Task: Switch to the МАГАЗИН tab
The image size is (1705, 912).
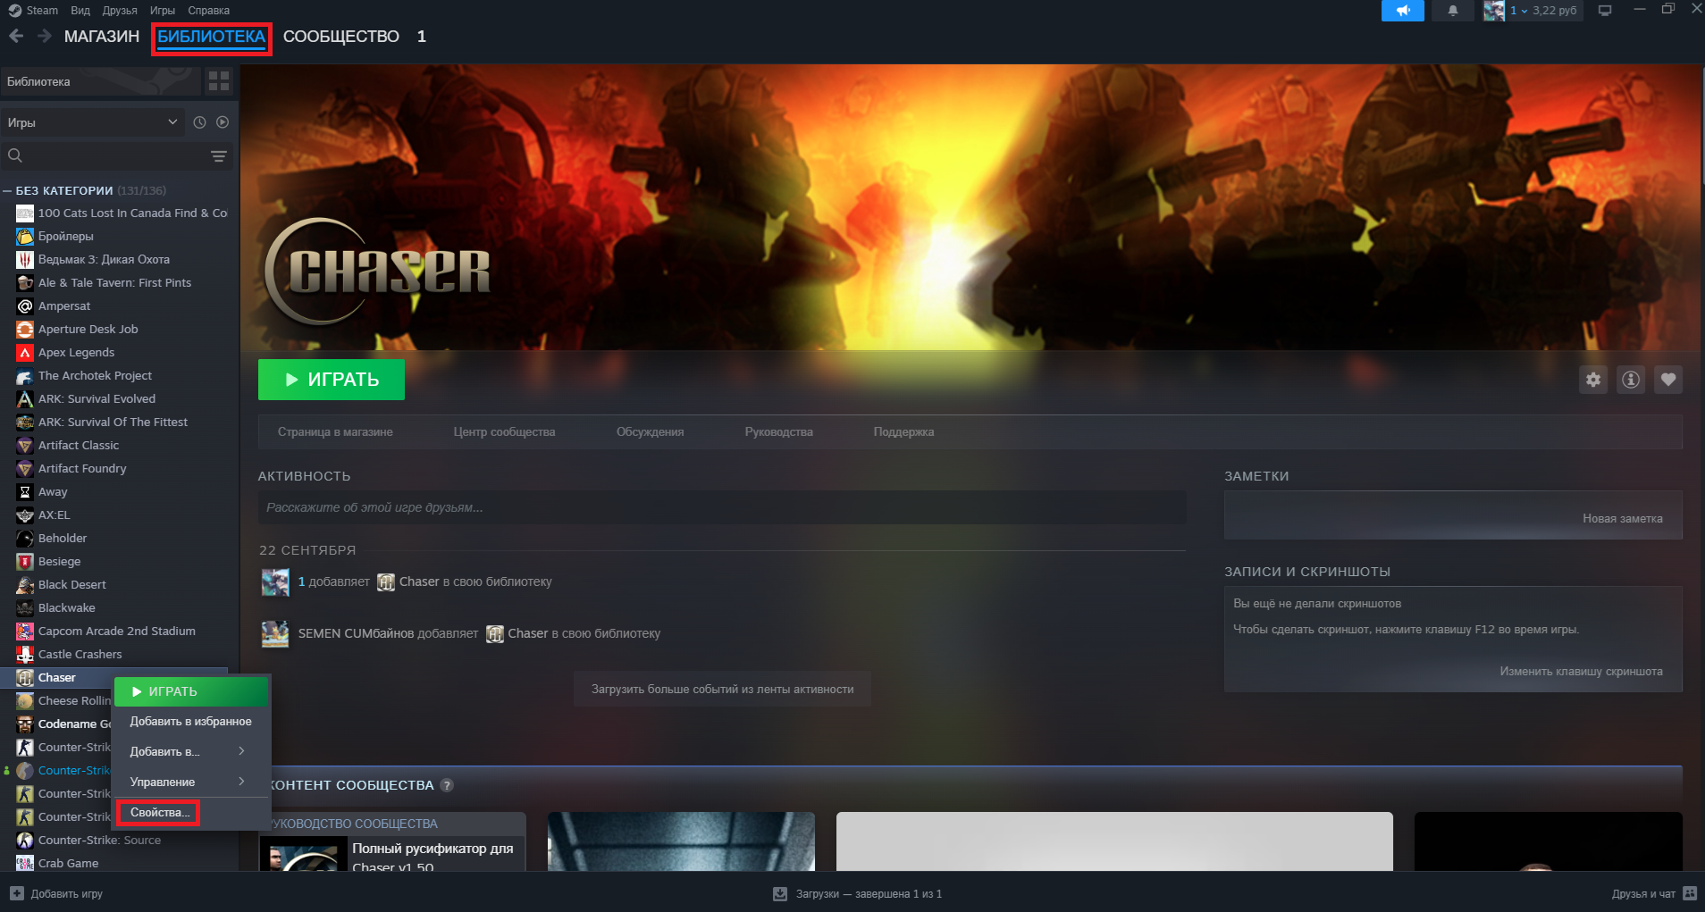Action: pyautogui.click(x=102, y=37)
